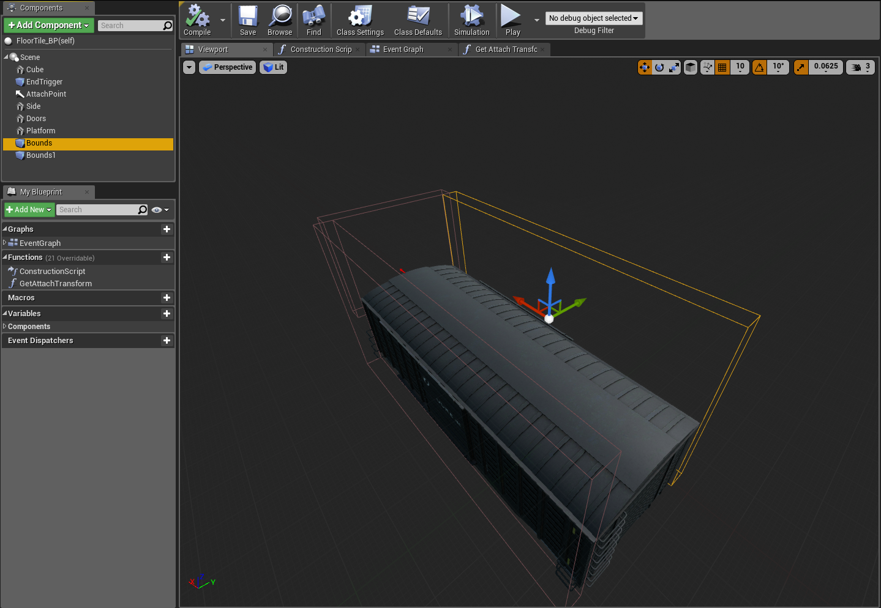Select the EndTrigger component in the tree
The image size is (881, 608).
(x=44, y=82)
